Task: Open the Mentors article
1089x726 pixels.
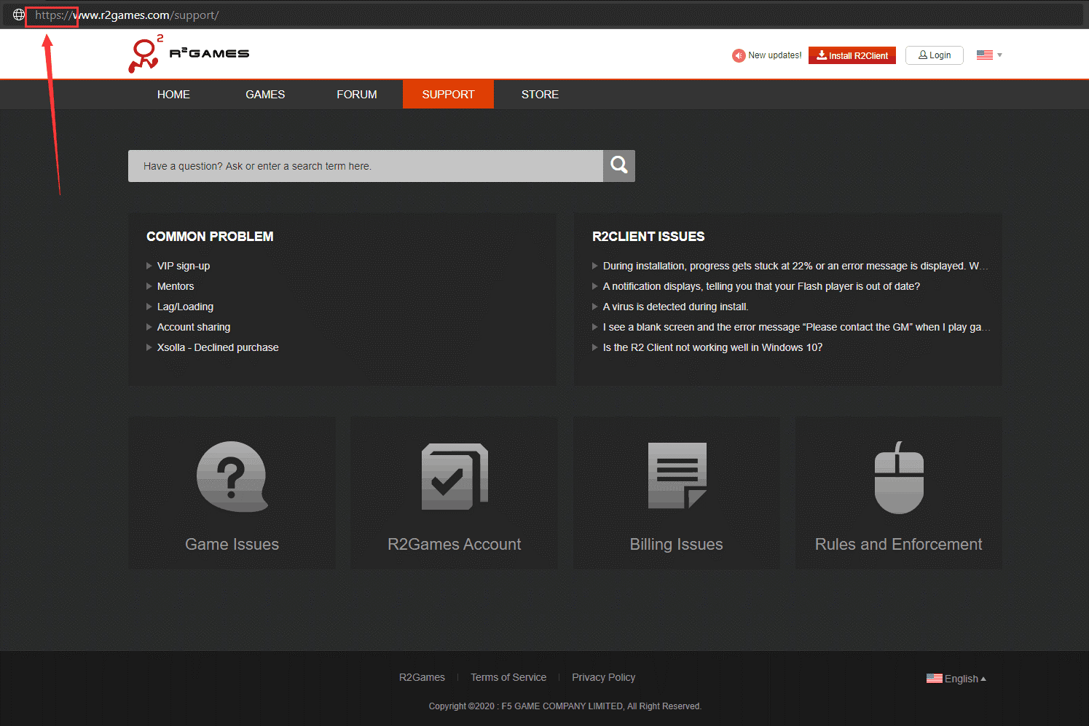Action: pos(176,286)
